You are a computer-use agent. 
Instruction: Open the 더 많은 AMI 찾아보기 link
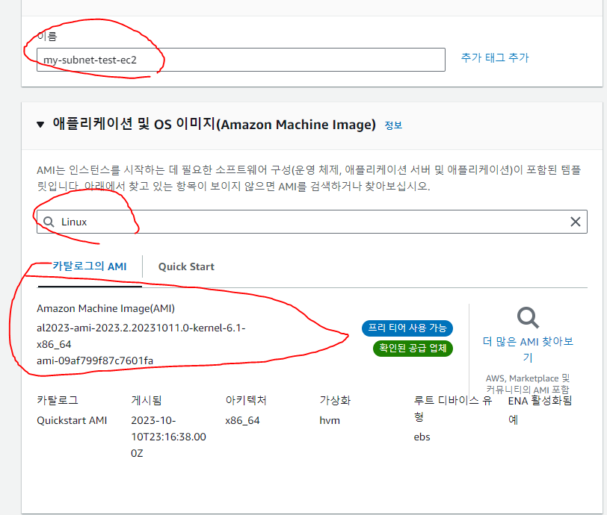[528, 349]
